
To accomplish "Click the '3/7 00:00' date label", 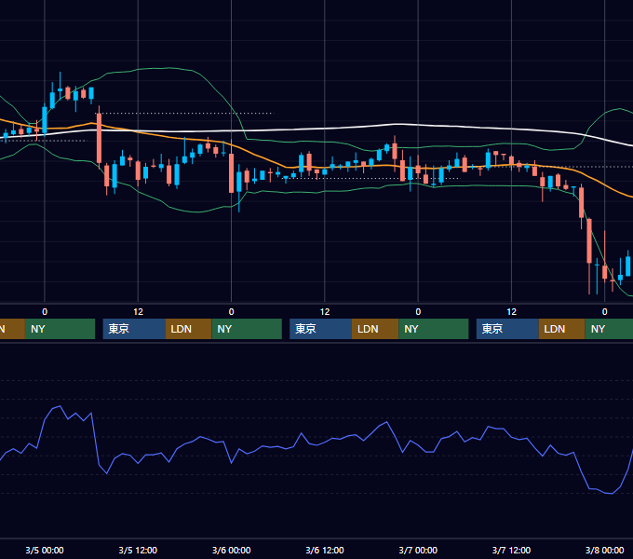I will 418,550.
